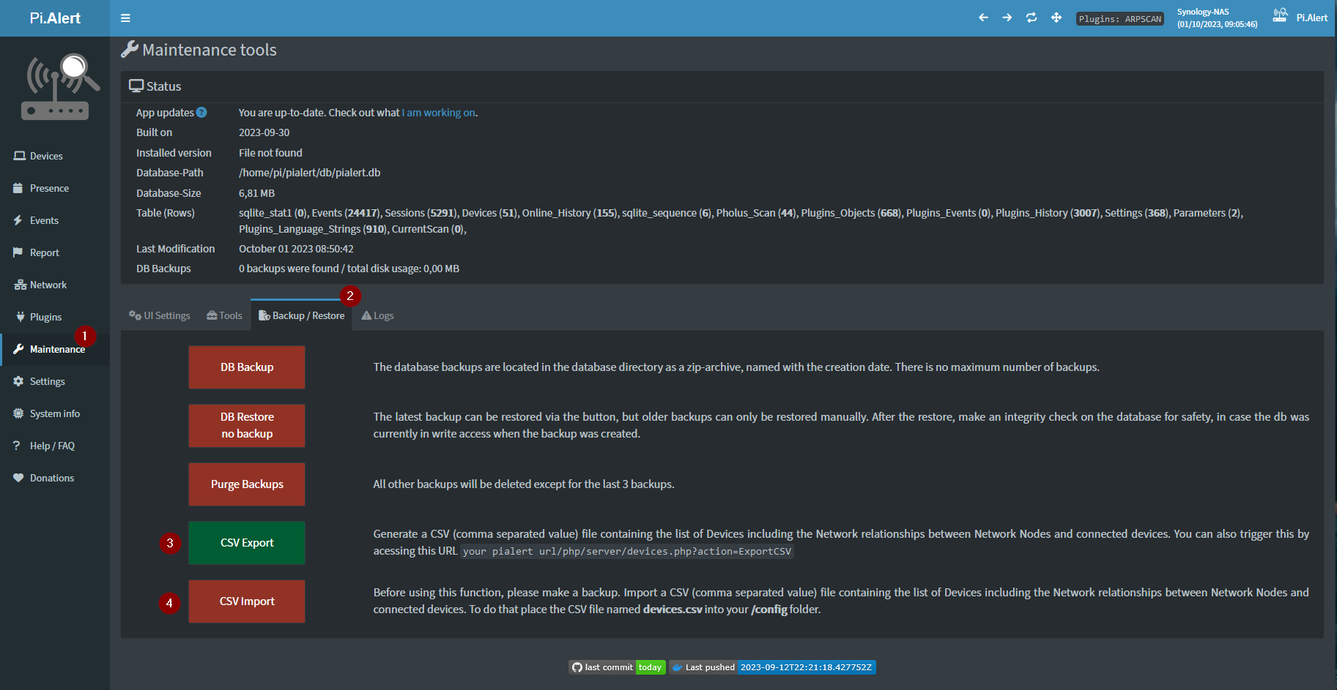Switch to the Tools tab
This screenshot has width=1337, height=690.
coord(224,315)
